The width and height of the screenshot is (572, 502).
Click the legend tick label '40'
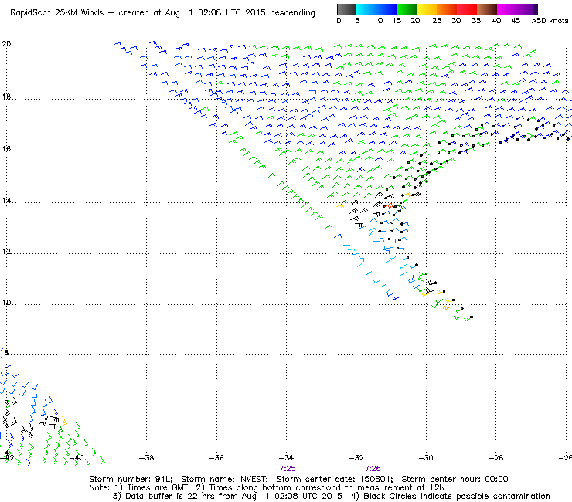496,21
